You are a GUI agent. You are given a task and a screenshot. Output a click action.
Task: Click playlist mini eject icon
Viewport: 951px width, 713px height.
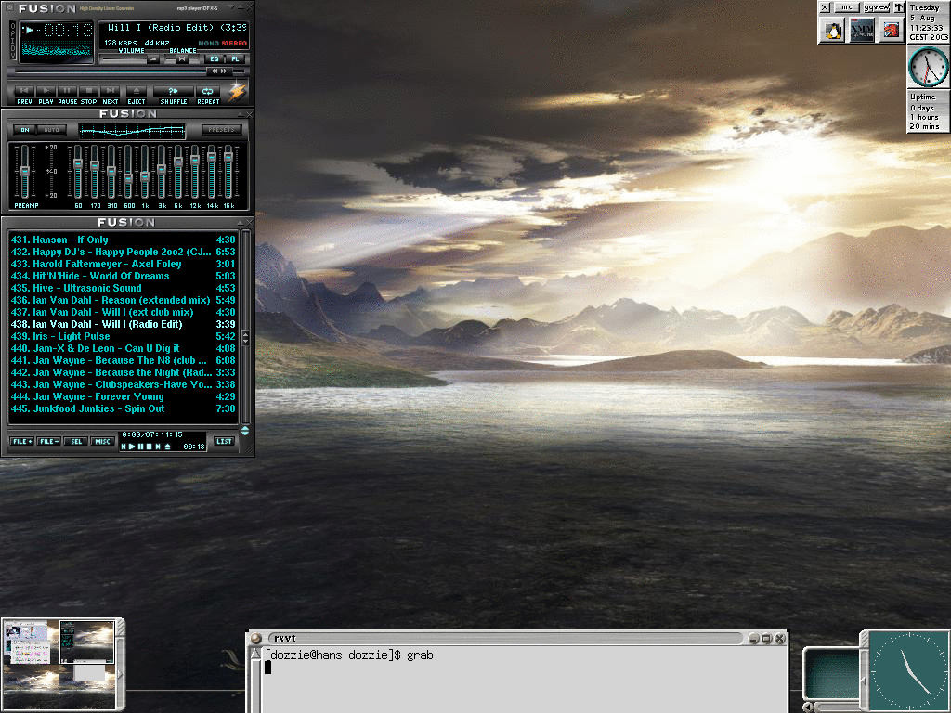(x=167, y=447)
